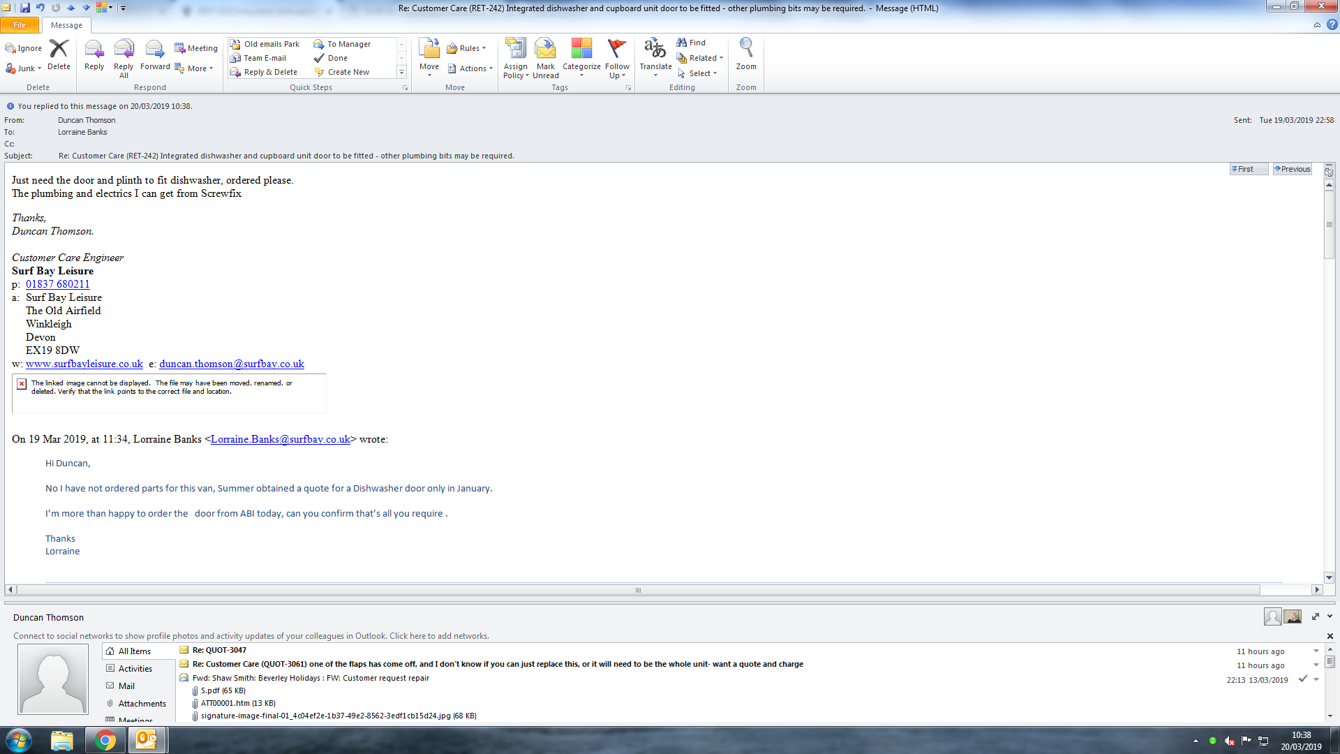
Task: Select the Mail item in people pane
Action: pyautogui.click(x=126, y=686)
